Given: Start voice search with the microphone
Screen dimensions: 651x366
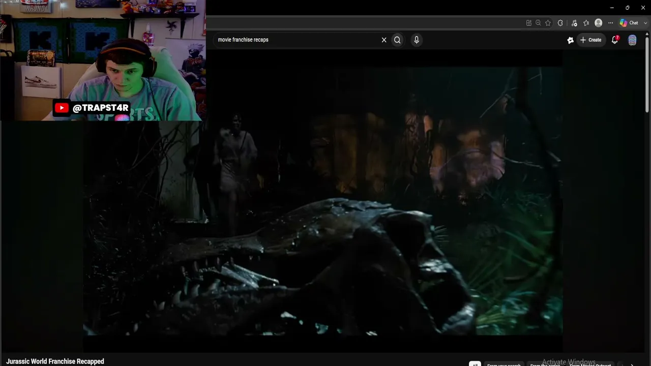Looking at the screenshot, I should point(417,40).
